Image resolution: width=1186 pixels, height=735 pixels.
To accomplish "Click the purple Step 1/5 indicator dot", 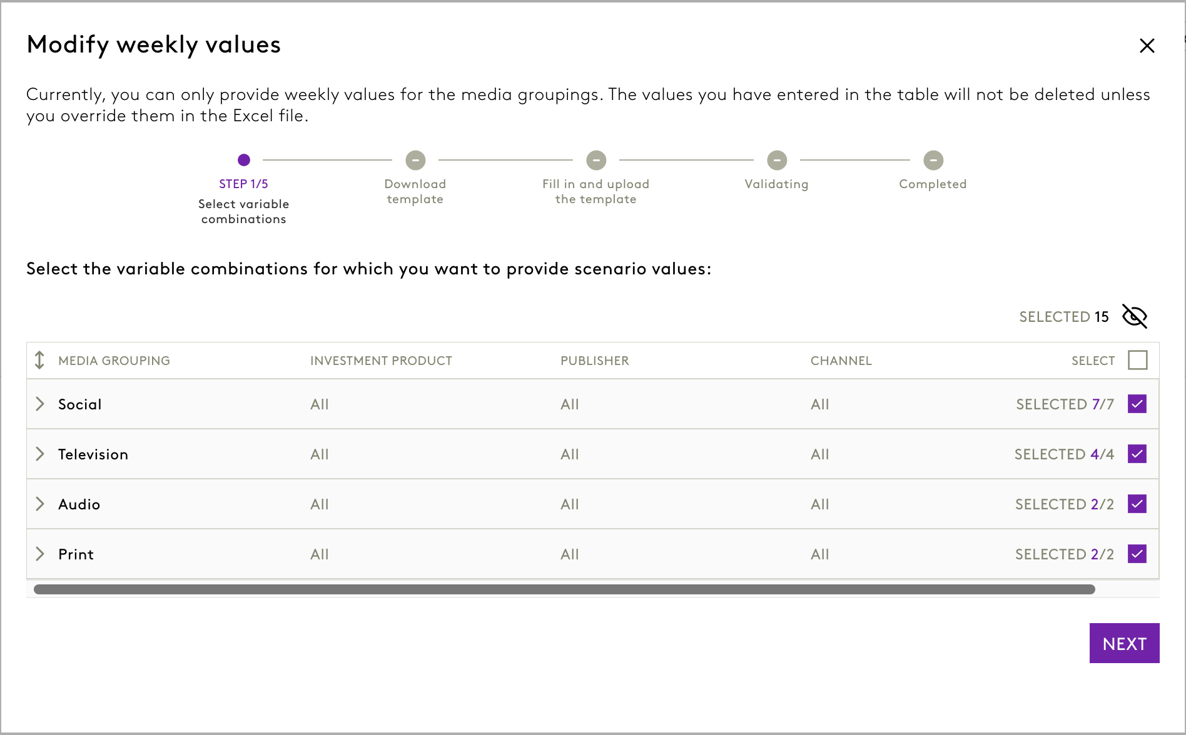I will pyautogui.click(x=244, y=160).
